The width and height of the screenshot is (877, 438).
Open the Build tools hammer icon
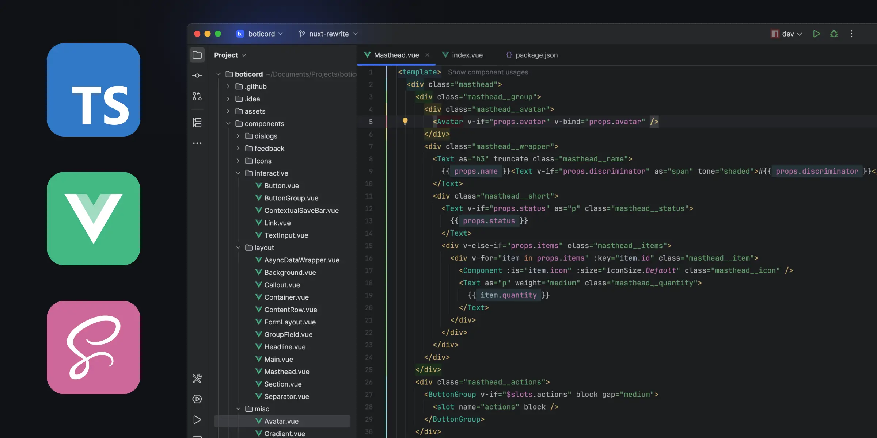(197, 379)
